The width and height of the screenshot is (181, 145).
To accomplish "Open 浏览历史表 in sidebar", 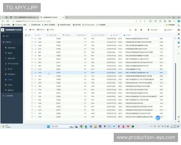I will point(11,58).
